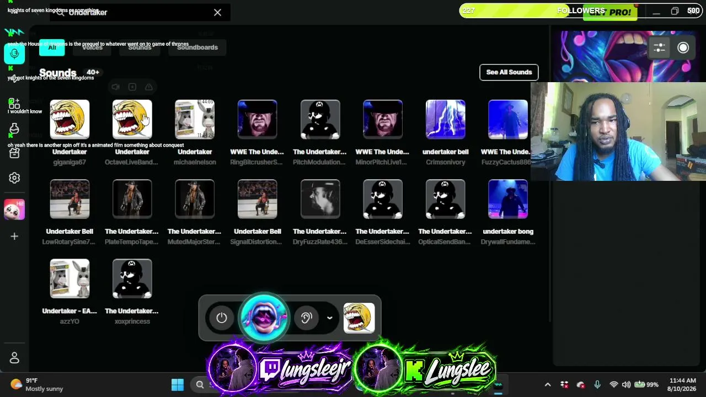Toggle the voice changer power button
This screenshot has height=397, width=706.
222,318
